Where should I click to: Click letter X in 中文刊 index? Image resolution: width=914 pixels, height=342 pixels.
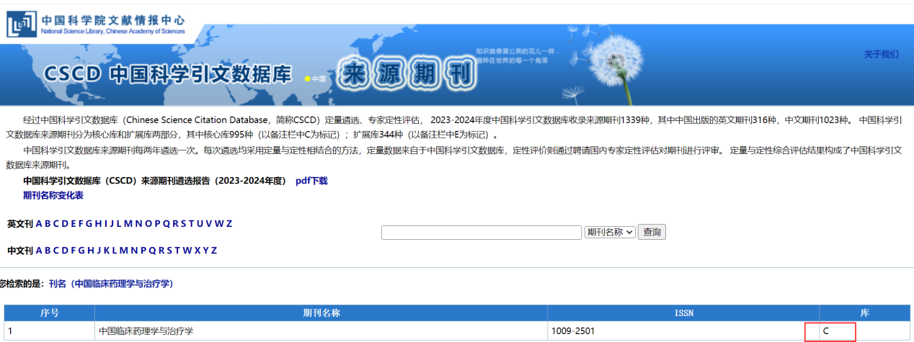[196, 251]
